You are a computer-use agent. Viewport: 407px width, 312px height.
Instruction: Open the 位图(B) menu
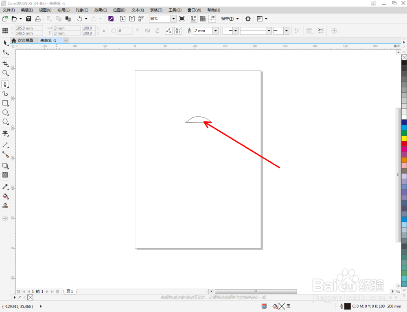click(x=119, y=10)
